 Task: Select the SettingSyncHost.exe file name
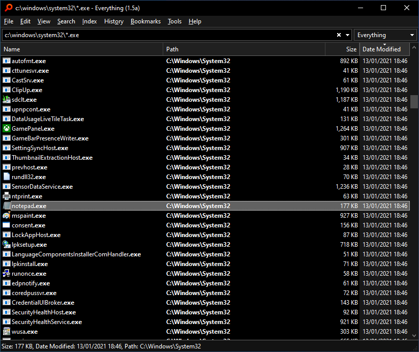pos(40,148)
